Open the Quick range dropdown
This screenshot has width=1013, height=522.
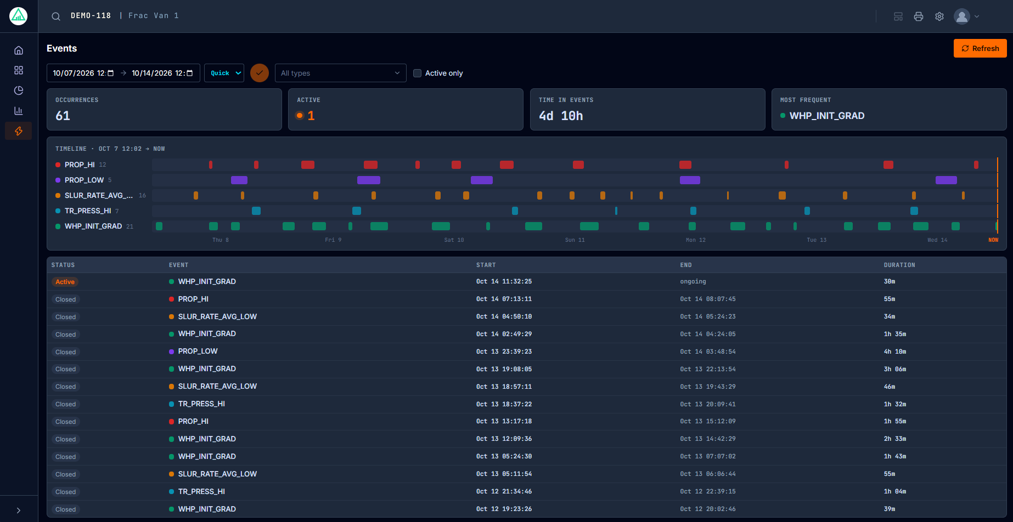click(224, 73)
